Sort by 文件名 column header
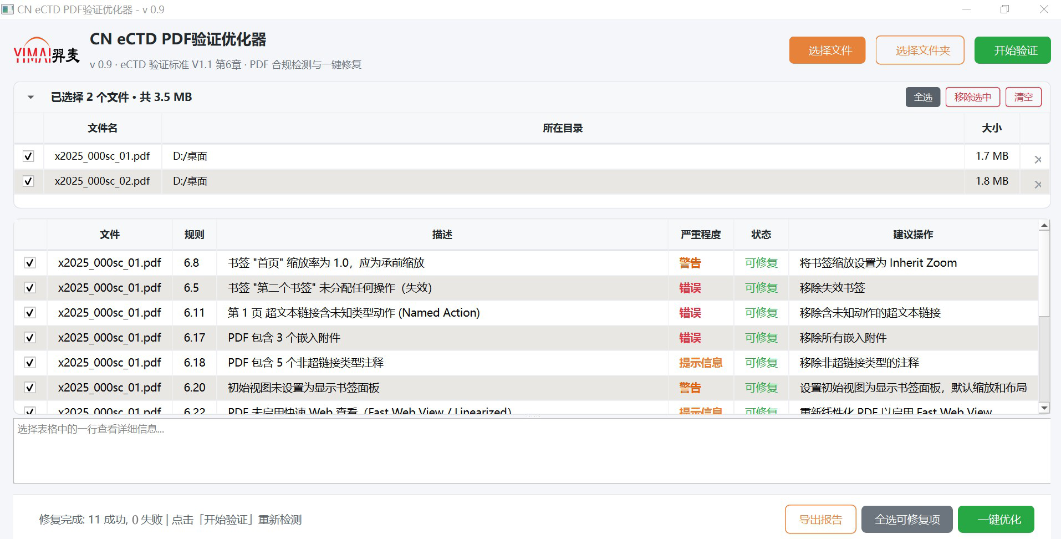1061x539 pixels. (x=103, y=128)
